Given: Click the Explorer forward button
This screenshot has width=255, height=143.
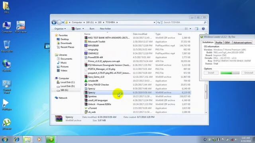Looking at the screenshot, I should click(x=59, y=22).
